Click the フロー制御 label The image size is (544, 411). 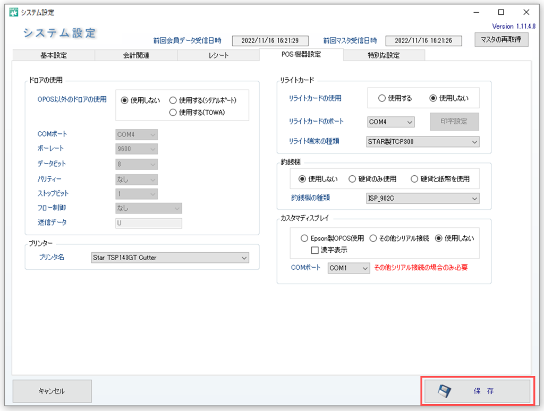[52, 208]
